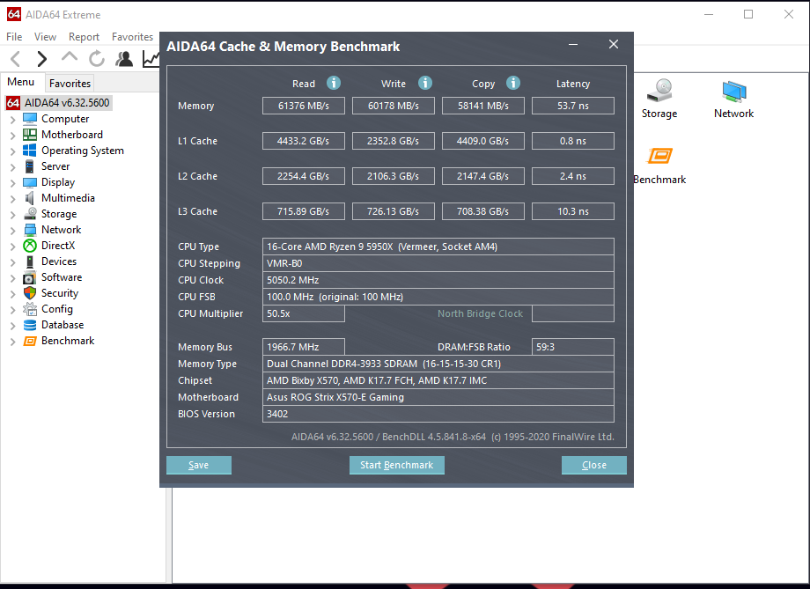Expand the Server tree node
Screen dimensions: 810x589
(x=12, y=167)
